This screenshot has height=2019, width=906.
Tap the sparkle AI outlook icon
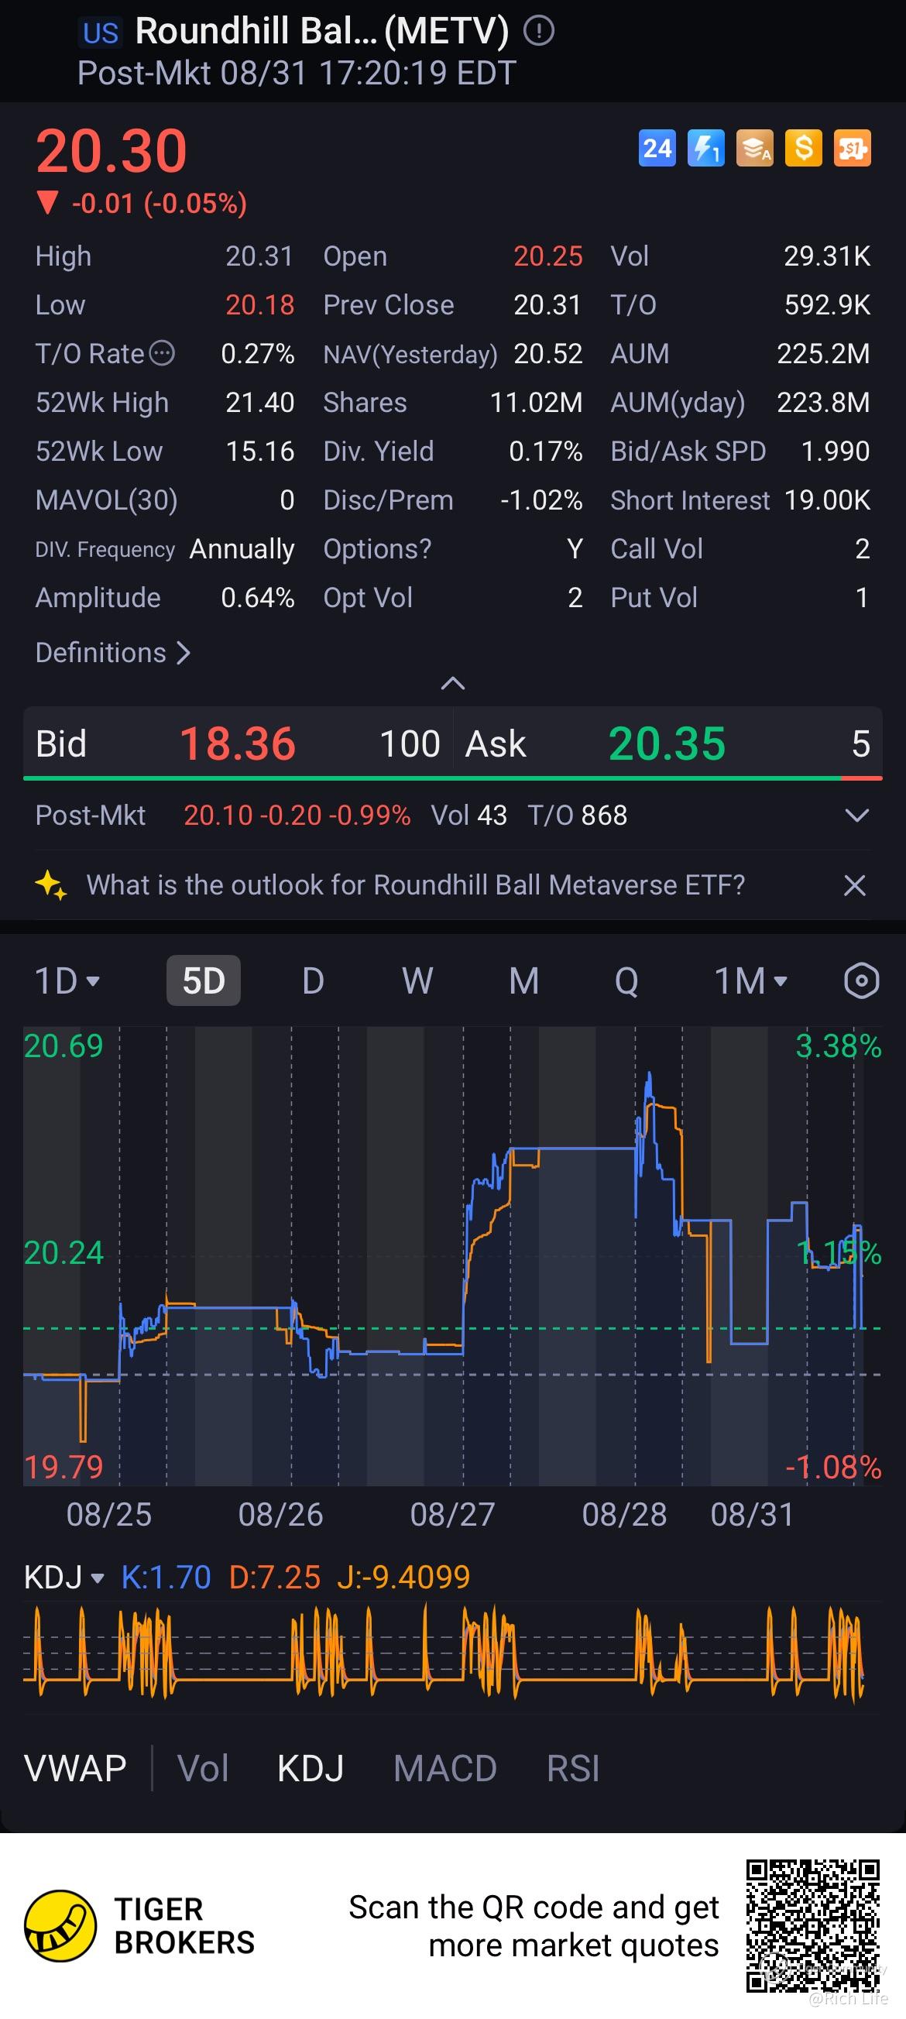point(51,885)
